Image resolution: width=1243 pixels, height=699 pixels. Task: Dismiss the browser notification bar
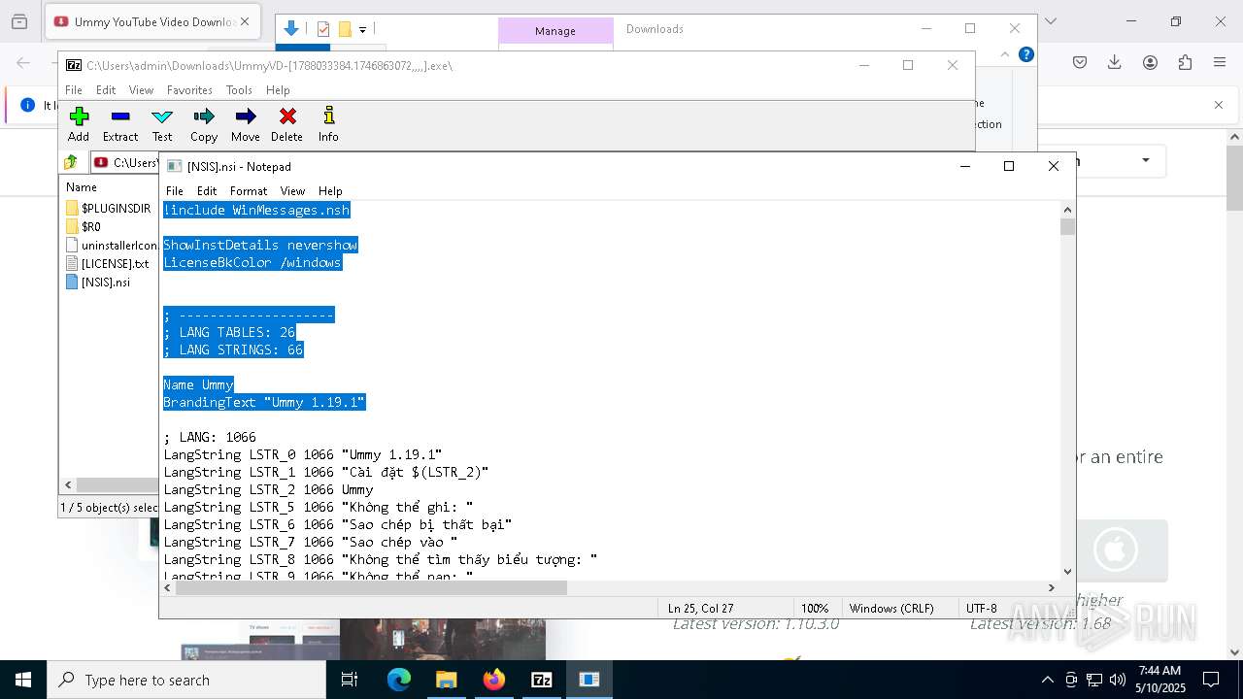1219,105
